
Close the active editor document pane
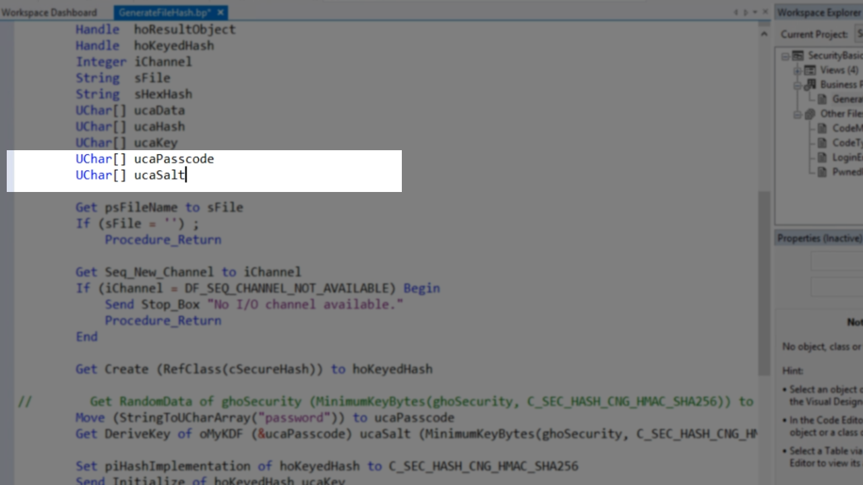pos(765,12)
